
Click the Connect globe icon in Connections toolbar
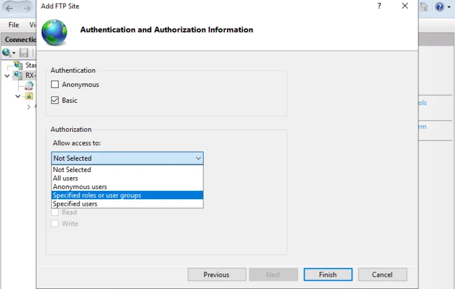coord(7,53)
